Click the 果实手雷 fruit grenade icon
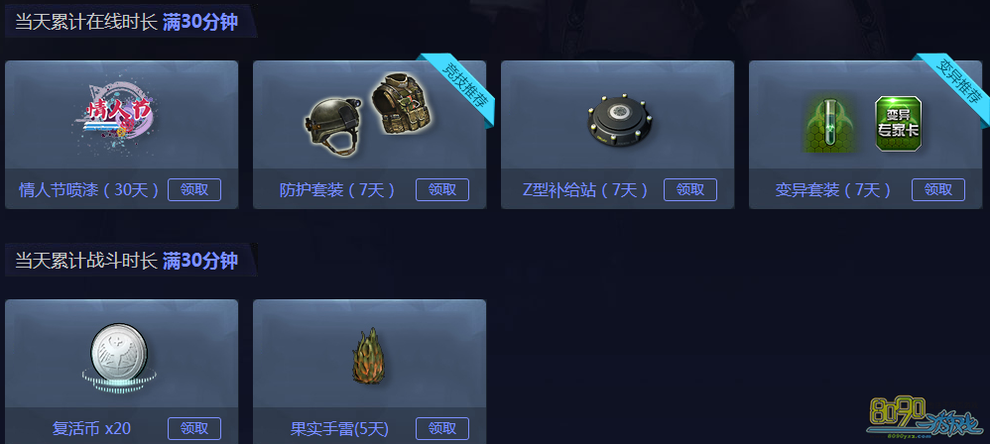This screenshot has width=990, height=444. [367, 356]
